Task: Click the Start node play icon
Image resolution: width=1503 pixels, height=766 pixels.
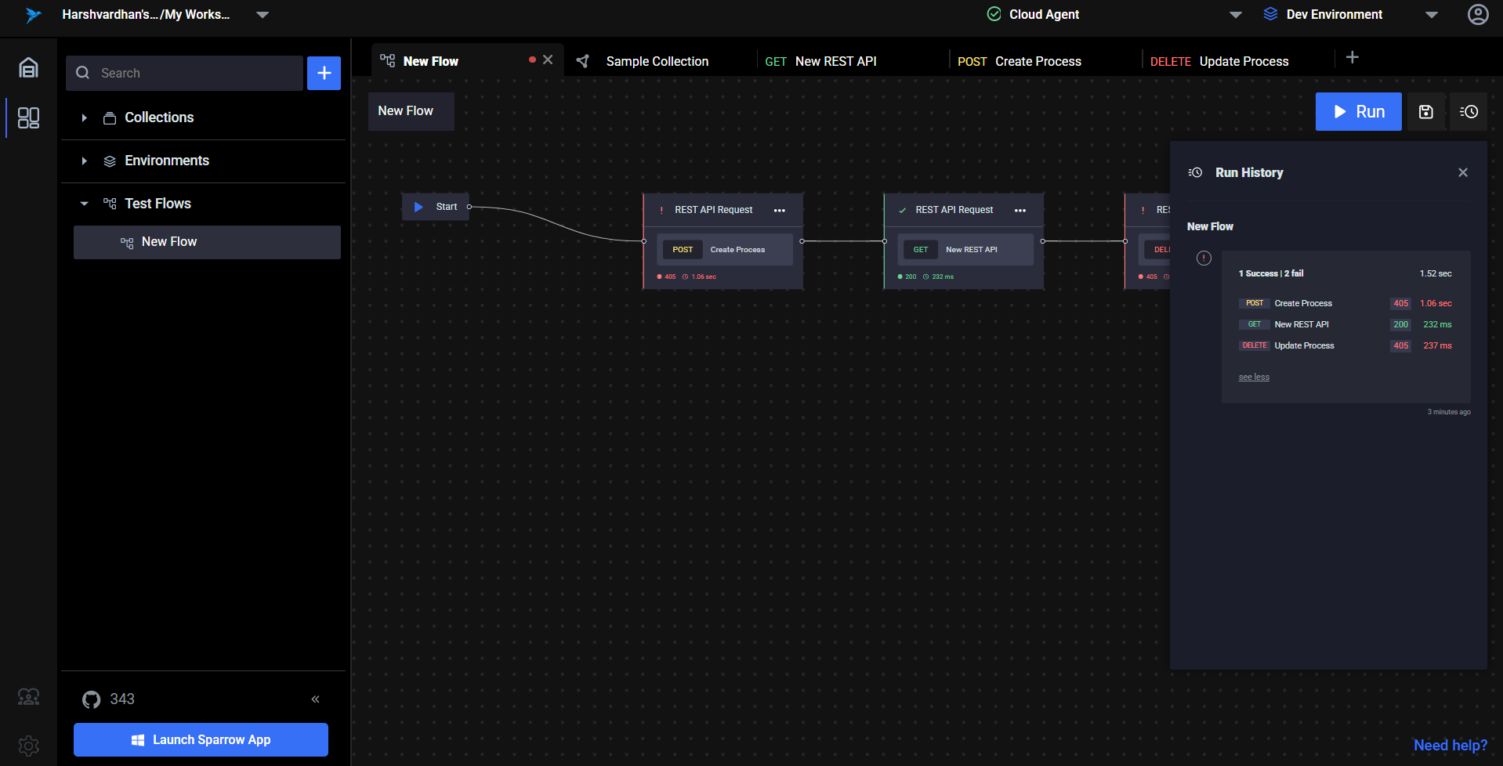Action: [418, 207]
